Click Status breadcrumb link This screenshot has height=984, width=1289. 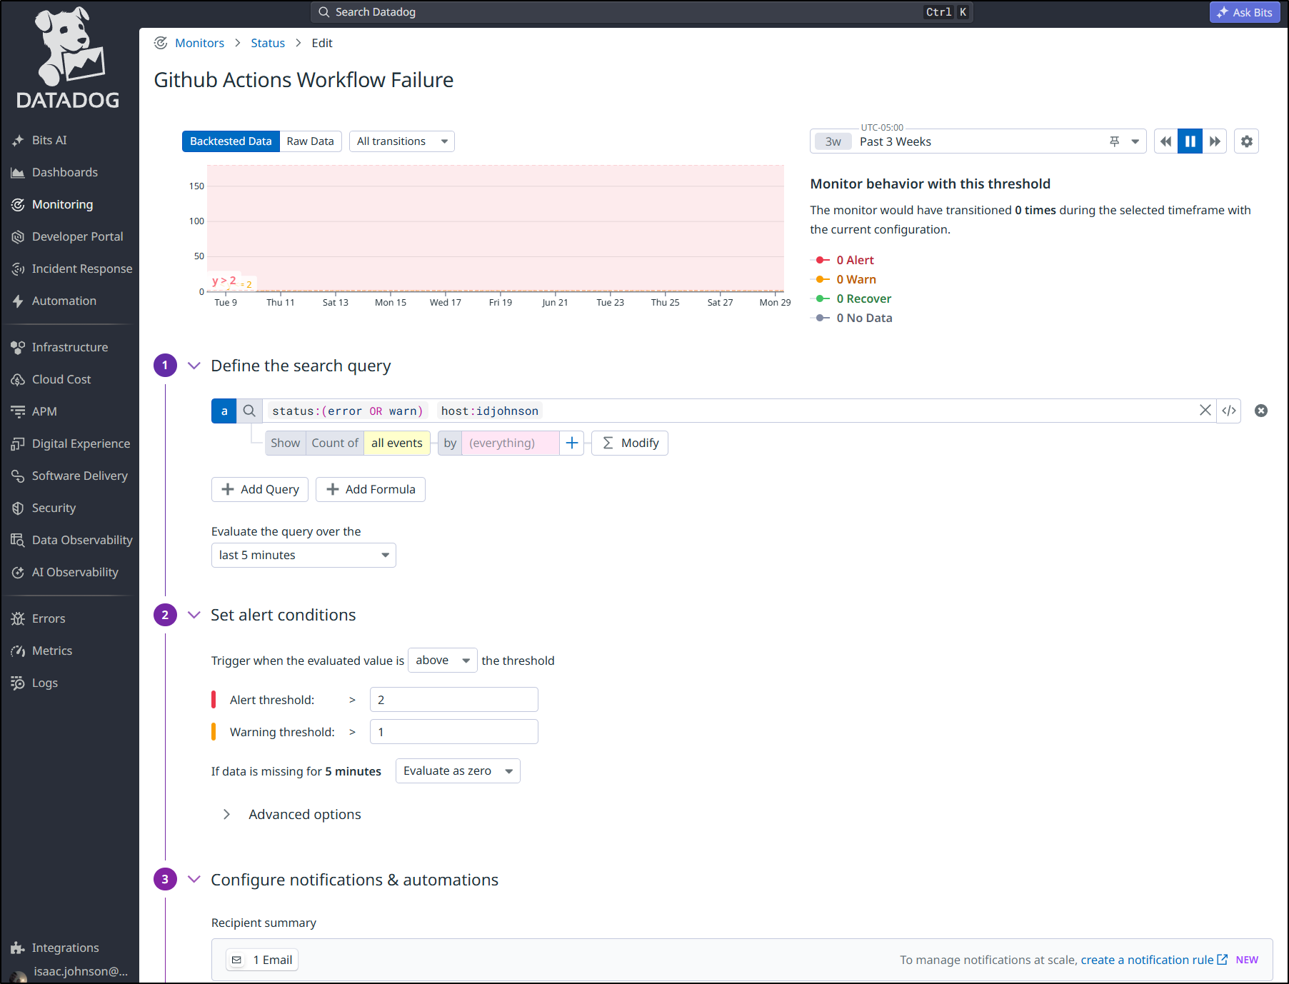pos(268,43)
